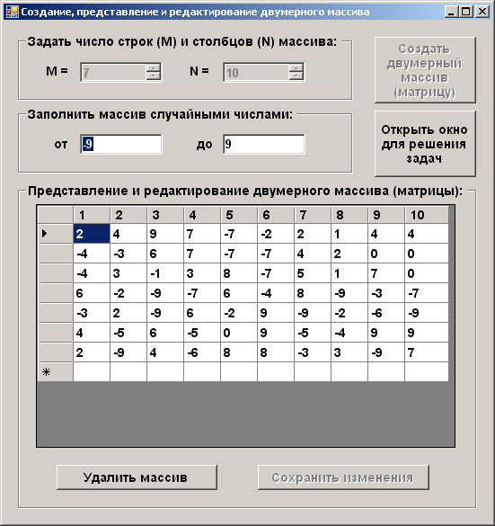Select the fourth row's header
The image size is (495, 526).
pos(56,293)
